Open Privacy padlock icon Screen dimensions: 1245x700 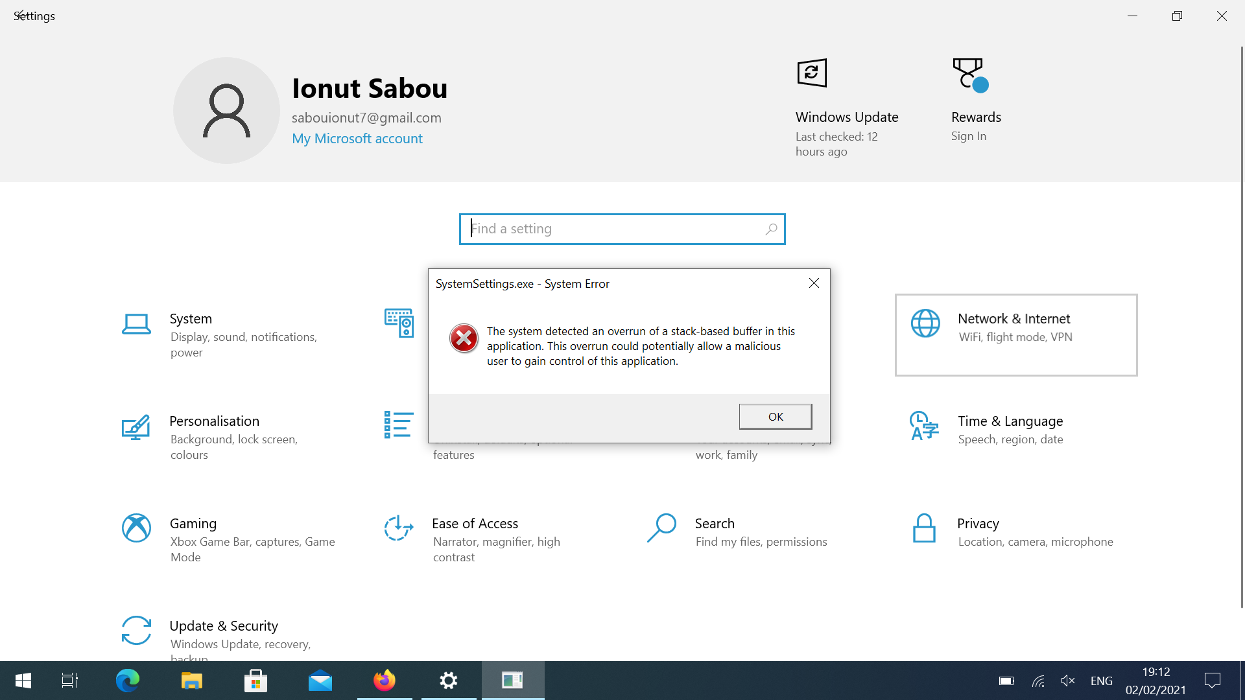coord(924,528)
